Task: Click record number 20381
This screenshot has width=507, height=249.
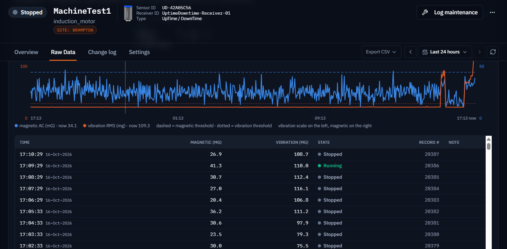Action: [432, 223]
